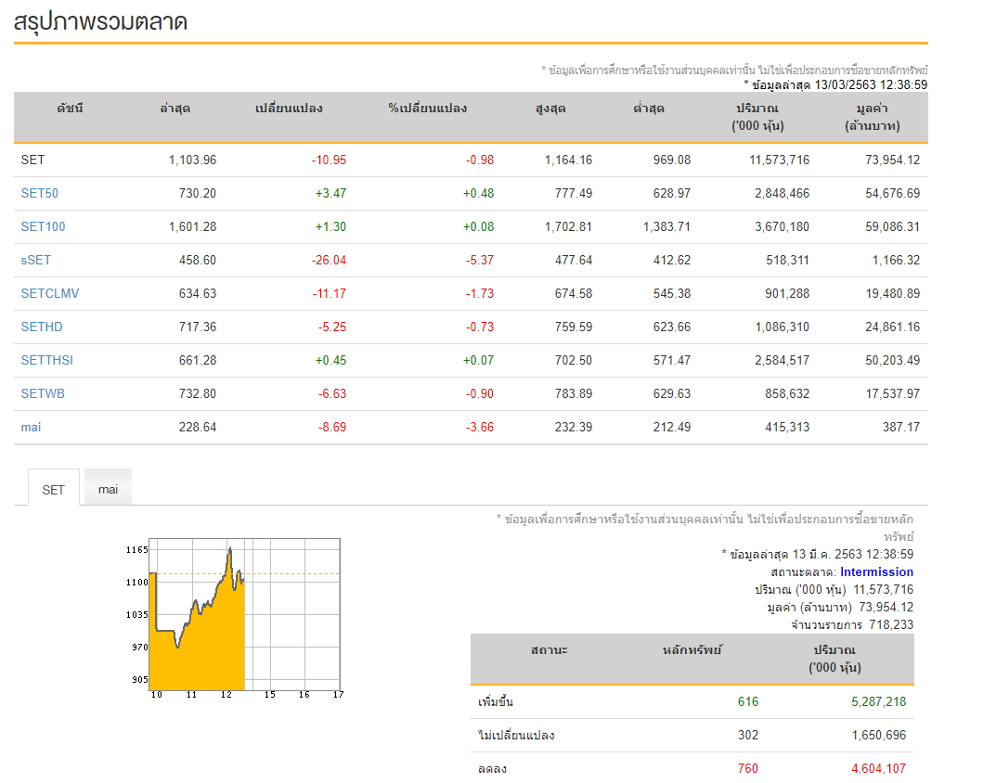This screenshot has width=983, height=783.
Task: Select declining volume 4,604,107
Action: (879, 768)
